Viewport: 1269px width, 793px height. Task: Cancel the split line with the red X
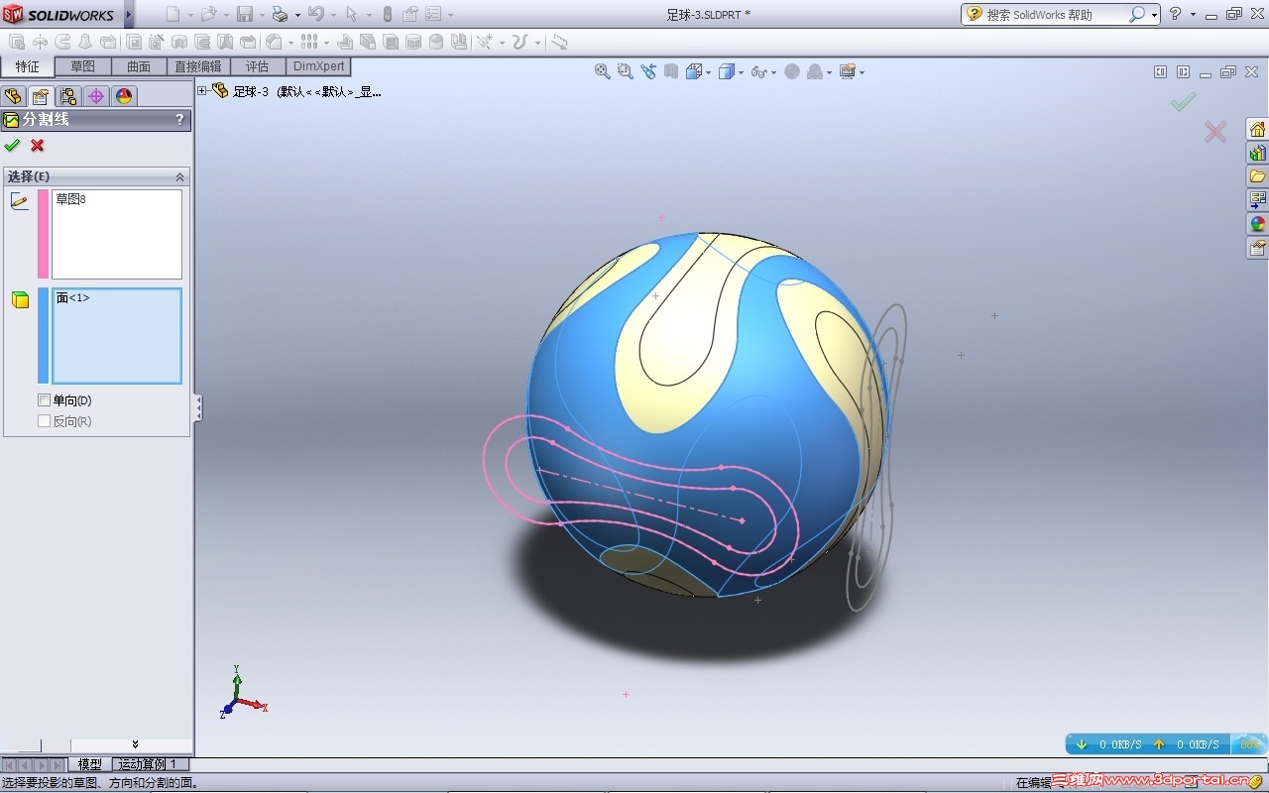click(x=38, y=146)
